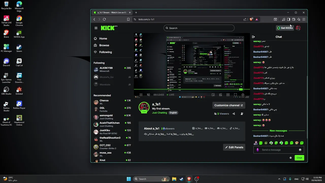325x183 pixels.
Task: Jump to New messages in chat
Action: (x=278, y=131)
